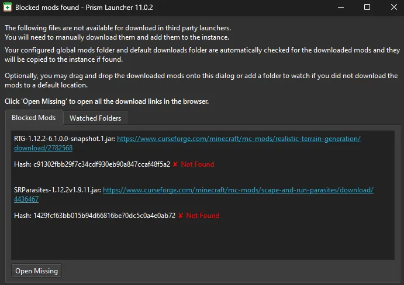Click the hash 1429fcf63bb015b94d66816be70dc5c0a4e0ab72

pyautogui.click(x=104, y=216)
